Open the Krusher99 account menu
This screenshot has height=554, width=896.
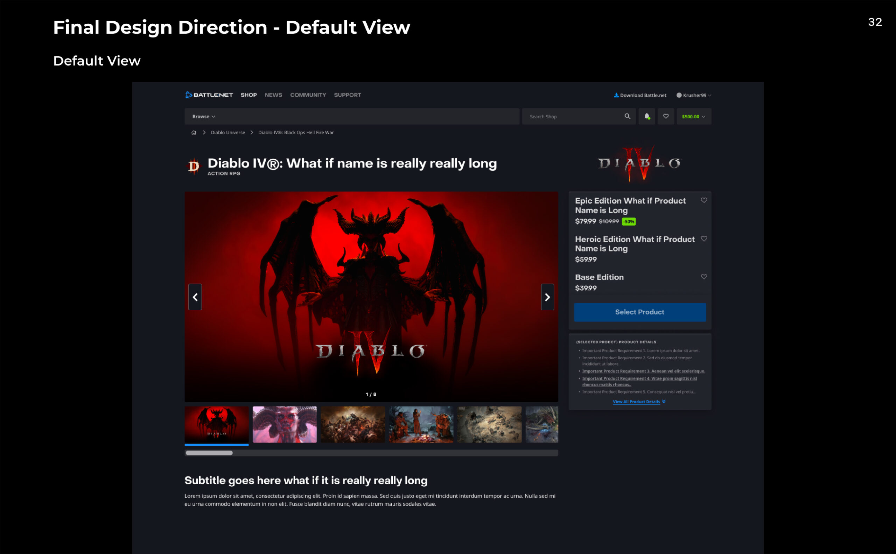(x=694, y=95)
